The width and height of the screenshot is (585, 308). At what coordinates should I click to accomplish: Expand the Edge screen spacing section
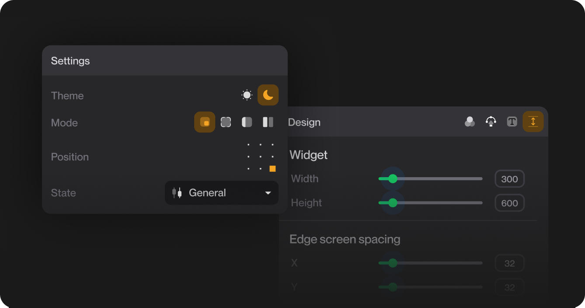click(x=345, y=239)
